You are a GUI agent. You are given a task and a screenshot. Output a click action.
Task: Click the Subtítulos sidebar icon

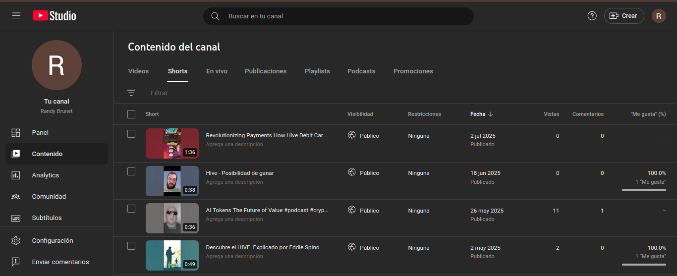click(16, 218)
